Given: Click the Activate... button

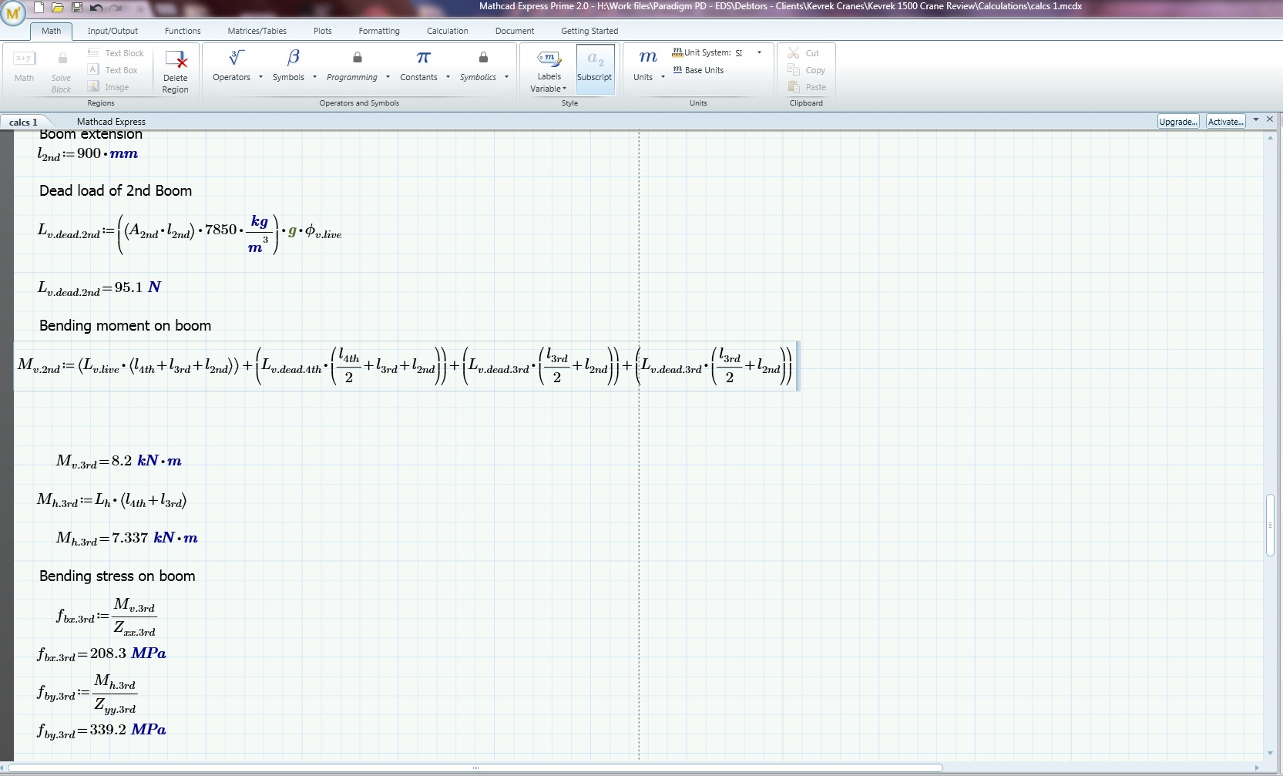Looking at the screenshot, I should [x=1225, y=122].
